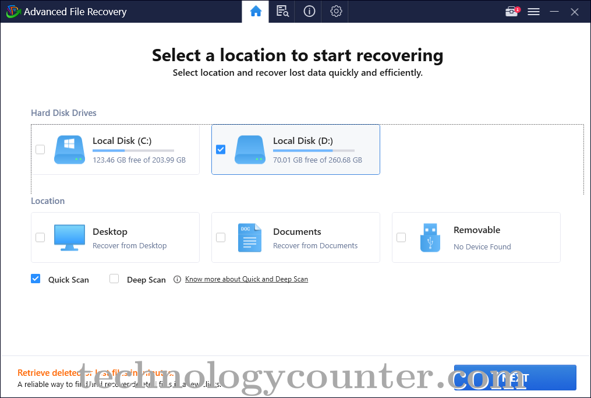Click the Local Disk (C:) drive icon
The height and width of the screenshot is (398, 591).
pos(69,149)
